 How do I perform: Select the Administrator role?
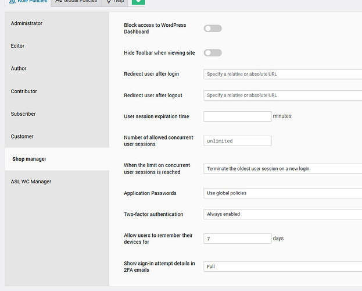click(x=27, y=23)
